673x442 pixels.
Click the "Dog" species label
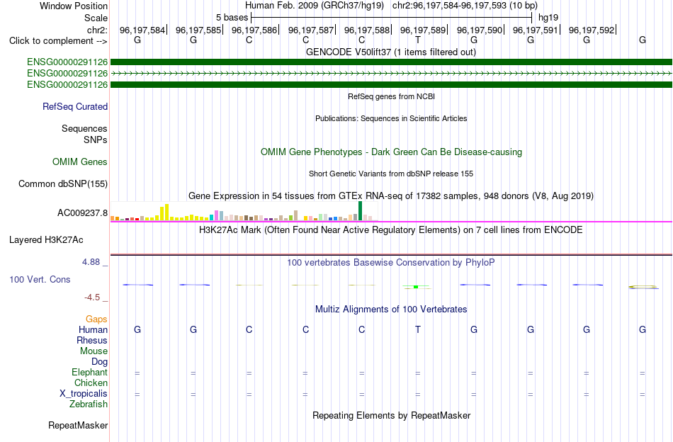99,362
